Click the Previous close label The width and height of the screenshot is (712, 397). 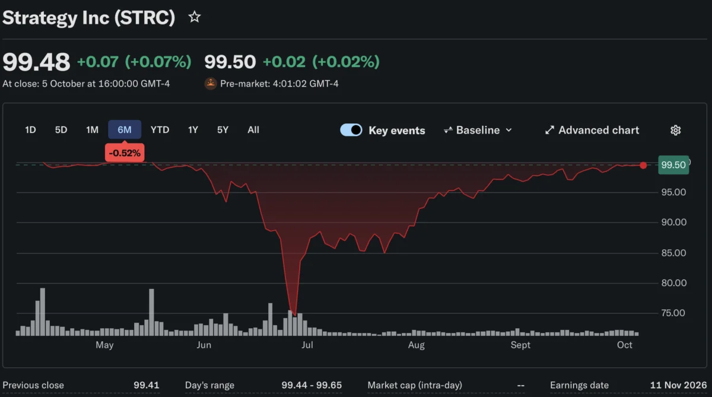point(33,385)
